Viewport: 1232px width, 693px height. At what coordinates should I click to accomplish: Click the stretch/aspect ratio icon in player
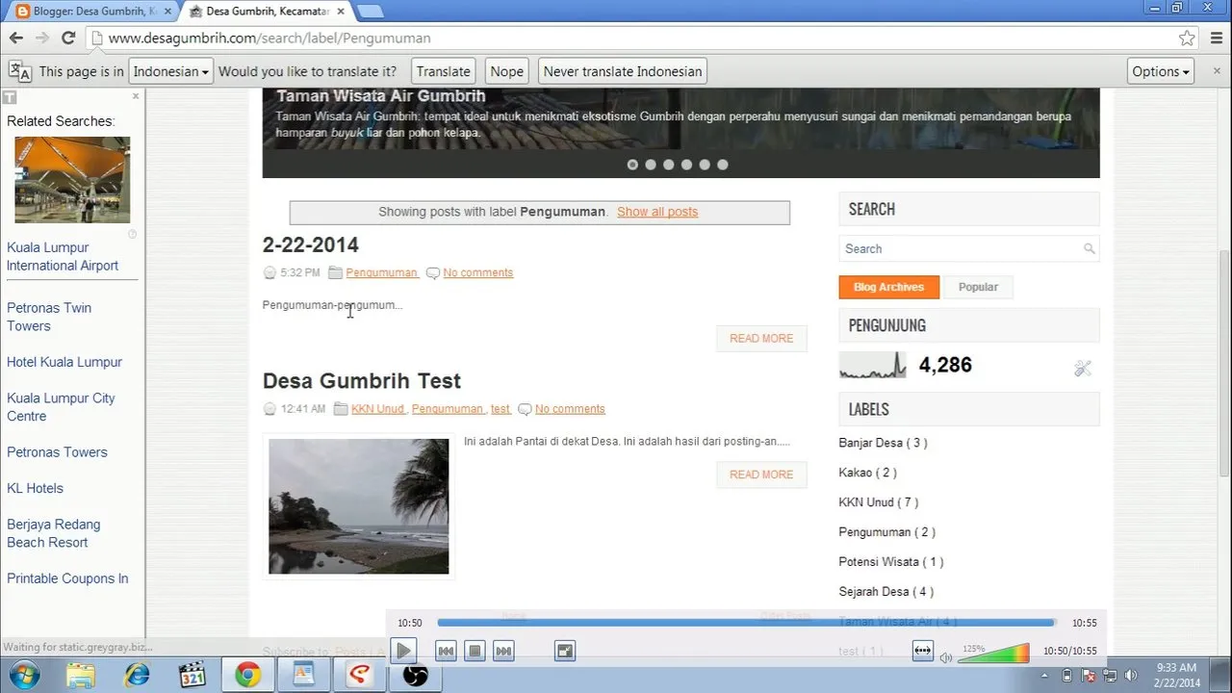922,651
